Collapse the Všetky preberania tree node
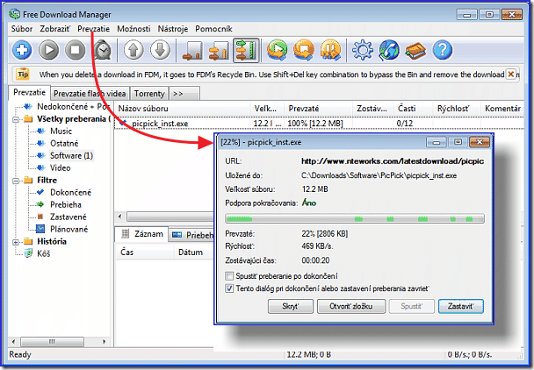The height and width of the screenshot is (370, 534). (x=16, y=119)
